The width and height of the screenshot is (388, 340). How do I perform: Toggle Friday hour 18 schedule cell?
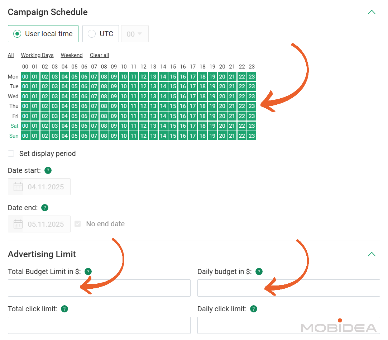pos(202,116)
